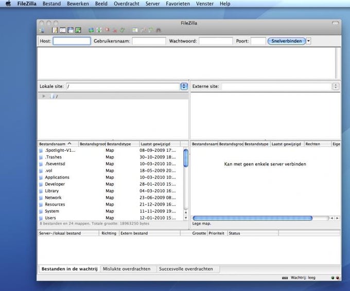Focus the Wachtwoord input field
Screen dimensions: 350x291
[x=216, y=41]
